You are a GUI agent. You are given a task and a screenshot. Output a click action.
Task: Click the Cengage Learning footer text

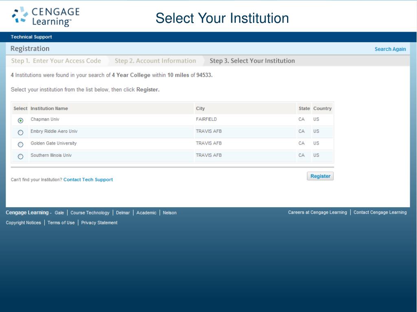(27, 212)
